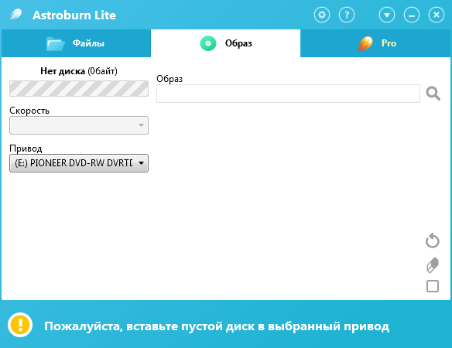Screen dimensions: 452x348
Task: Open the down-arrow menu in title bar
Action: click(x=387, y=15)
